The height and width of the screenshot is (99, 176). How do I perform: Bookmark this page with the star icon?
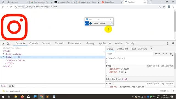tap(164, 7)
